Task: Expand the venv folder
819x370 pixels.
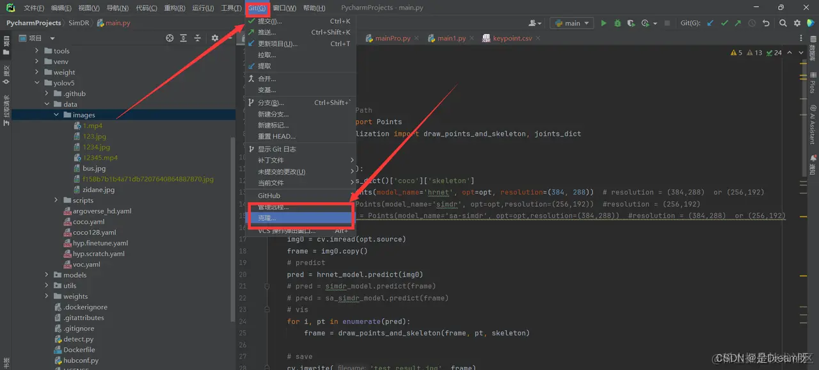Action: coord(36,61)
